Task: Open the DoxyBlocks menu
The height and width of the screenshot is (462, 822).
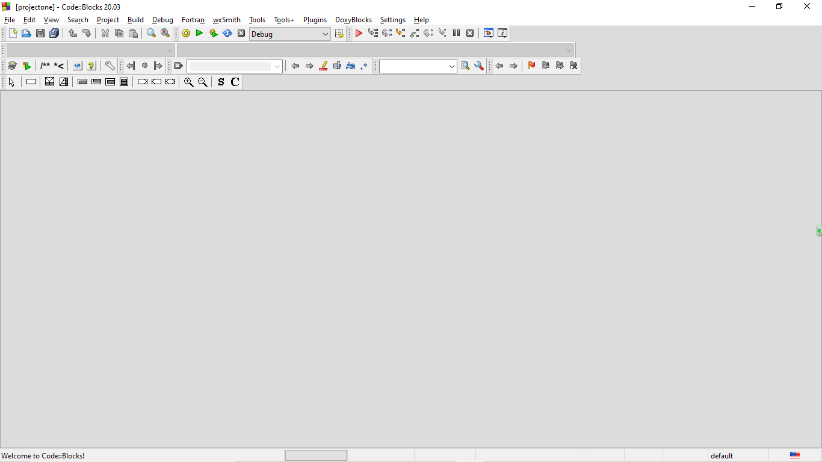Action: [354, 20]
